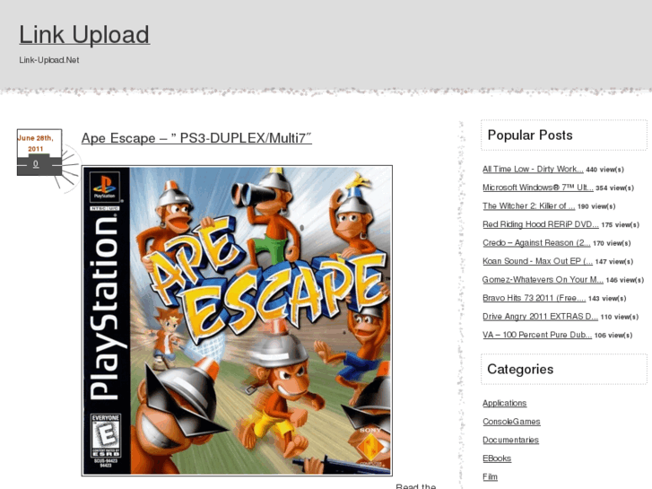Open Bravo Hits 73 2011 post

[534, 298]
